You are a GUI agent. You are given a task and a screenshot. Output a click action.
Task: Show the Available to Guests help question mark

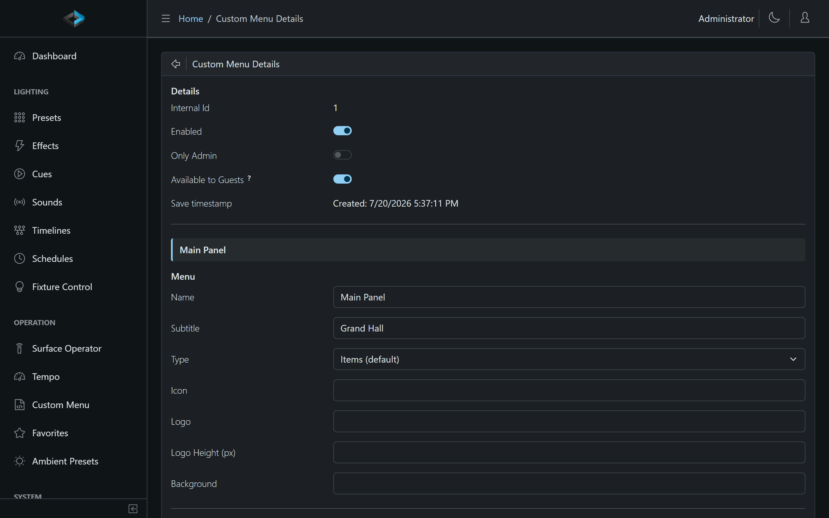tap(249, 178)
